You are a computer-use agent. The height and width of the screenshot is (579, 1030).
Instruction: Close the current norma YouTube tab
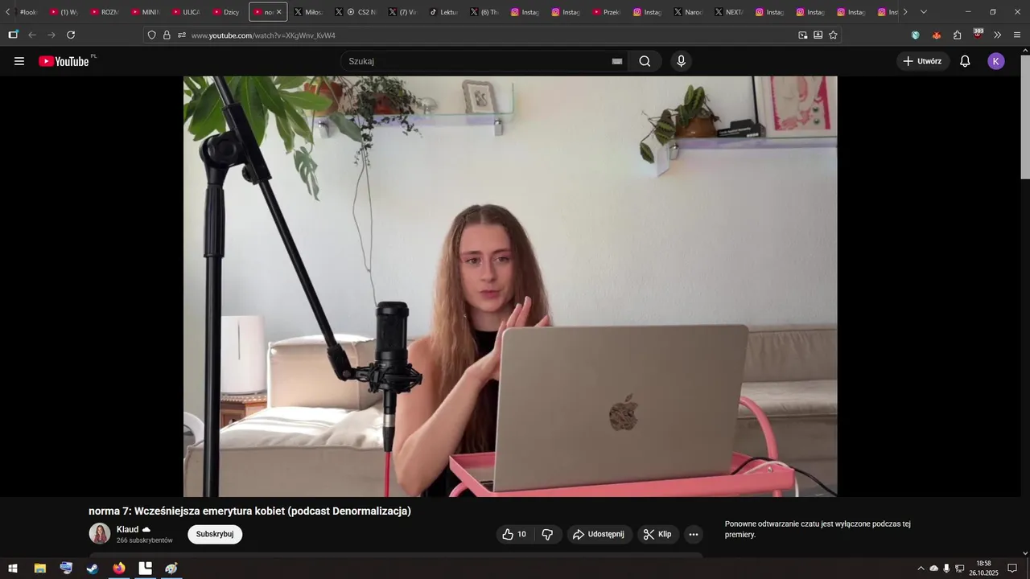279,12
